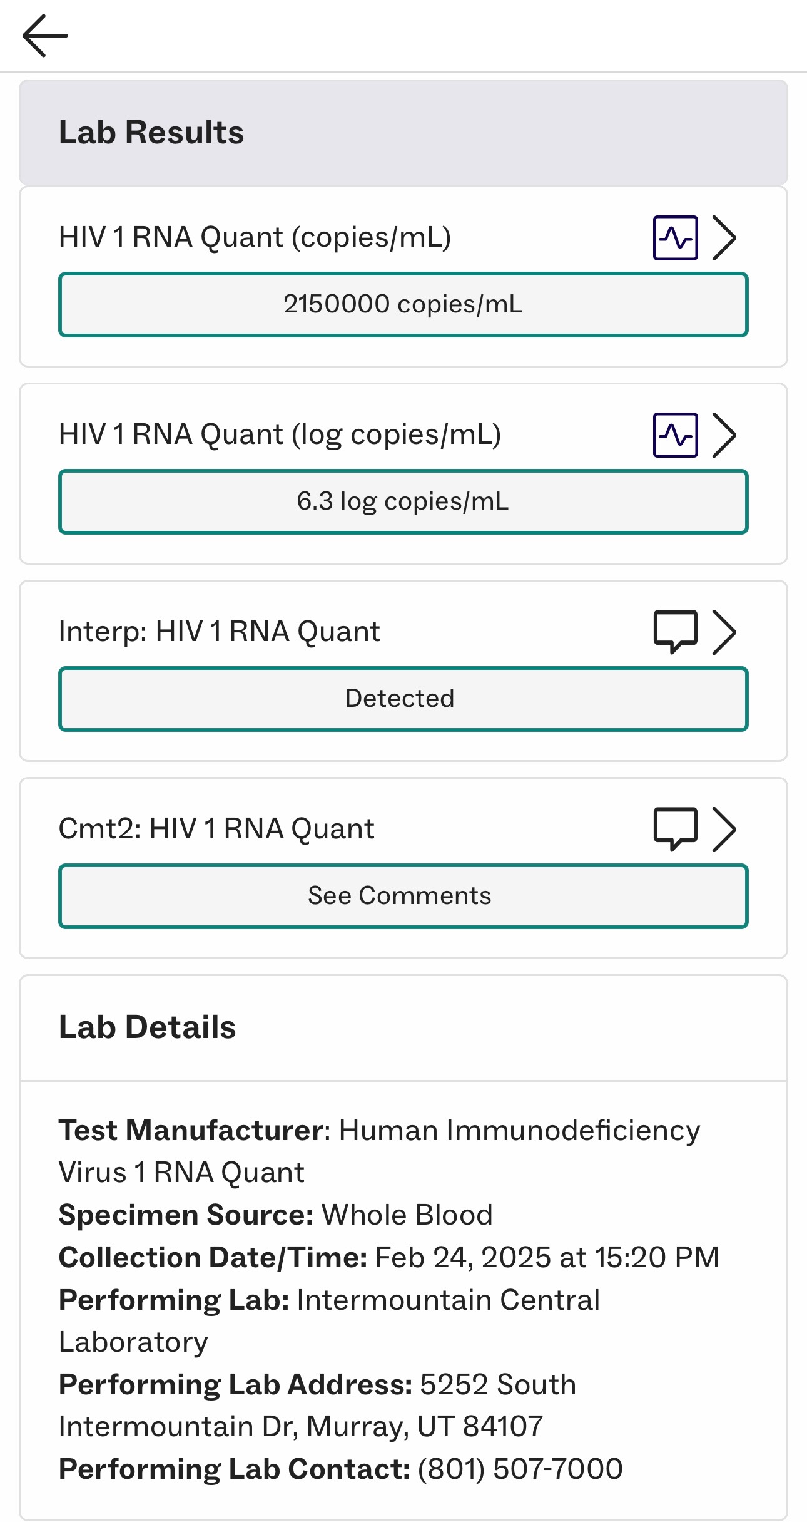Tap the See Comments result box
The width and height of the screenshot is (807, 1522).
coord(403,897)
